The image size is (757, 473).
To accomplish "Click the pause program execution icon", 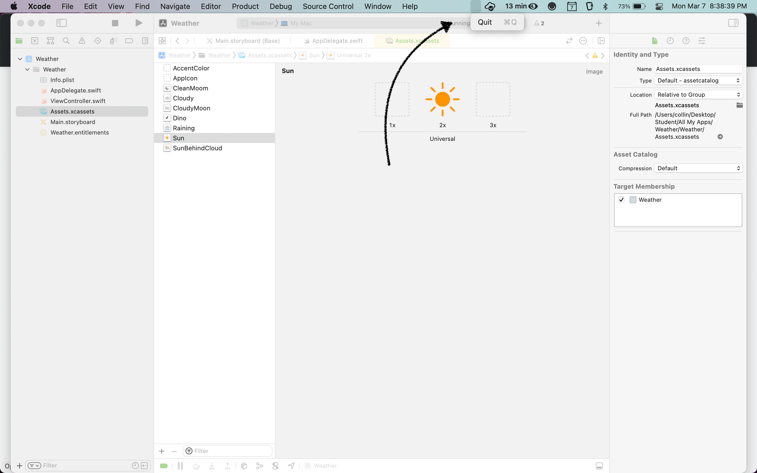I will (180, 466).
